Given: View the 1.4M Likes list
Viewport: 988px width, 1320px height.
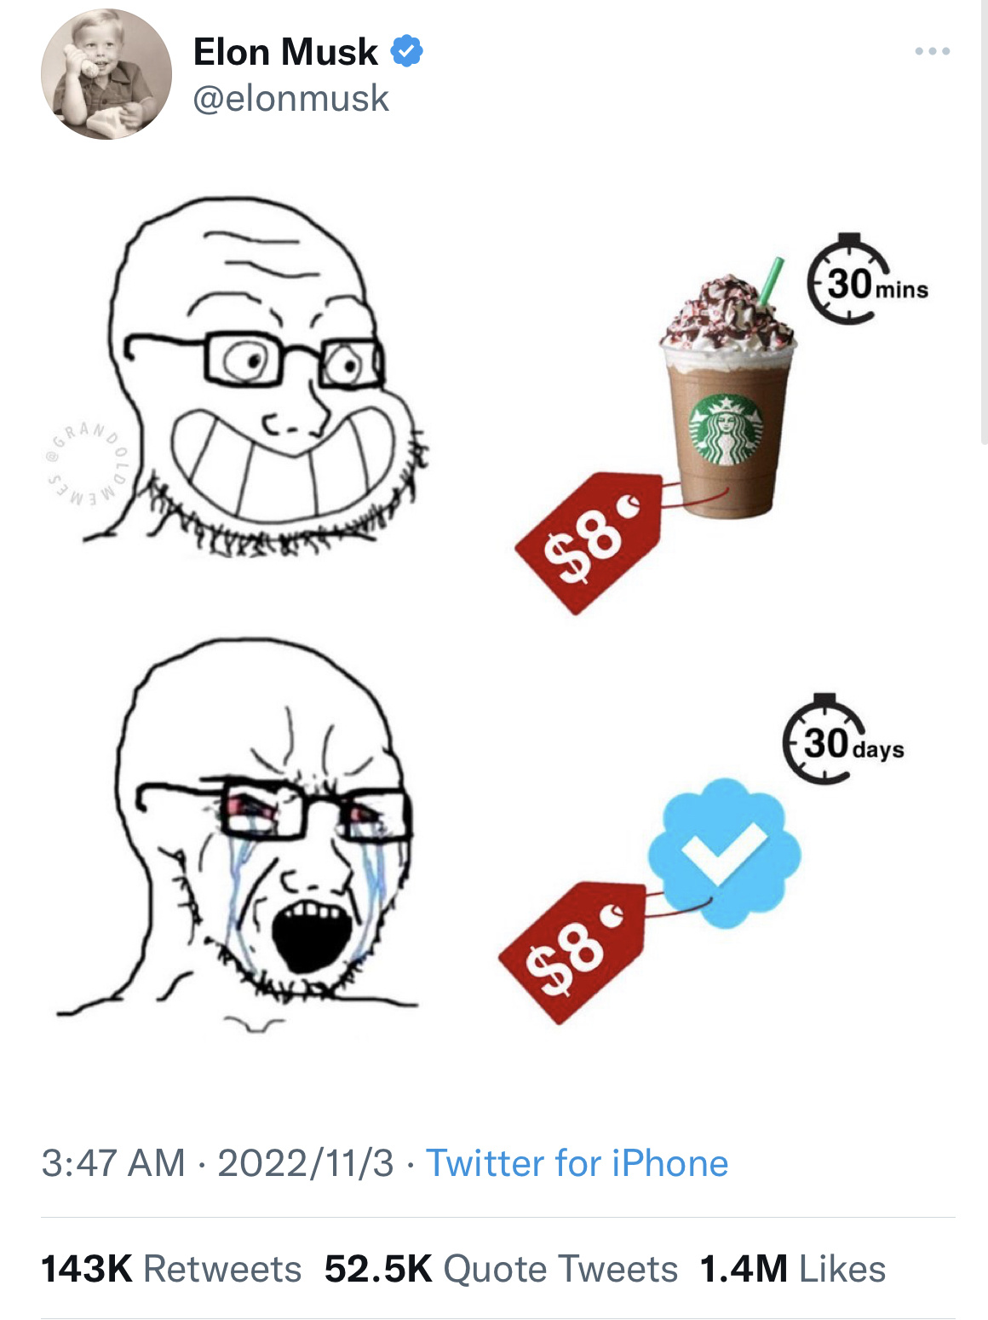Looking at the screenshot, I should pyautogui.click(x=793, y=1269).
